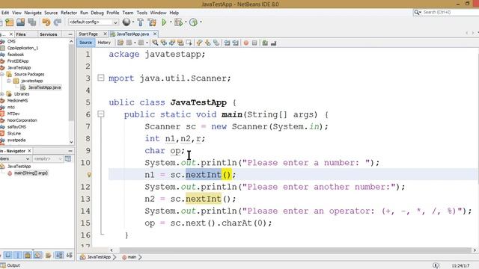This screenshot has width=479, height=269.
Task: Redo the last undone edit
Action: [58, 22]
